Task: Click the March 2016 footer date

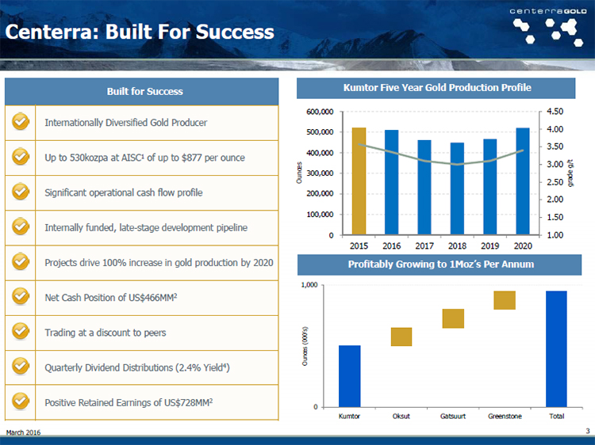Action: coord(23,432)
